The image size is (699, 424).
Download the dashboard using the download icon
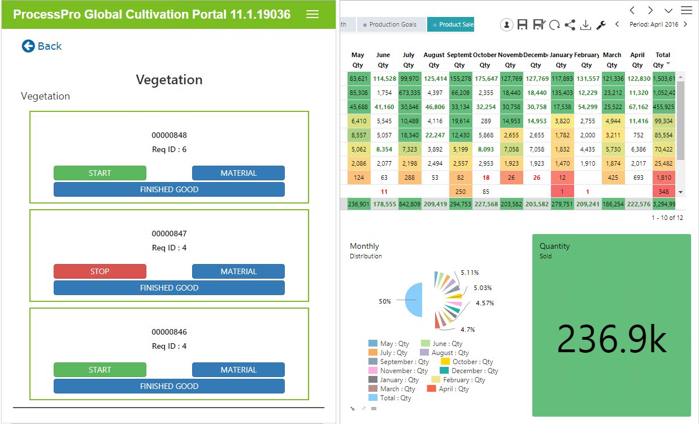pos(585,24)
